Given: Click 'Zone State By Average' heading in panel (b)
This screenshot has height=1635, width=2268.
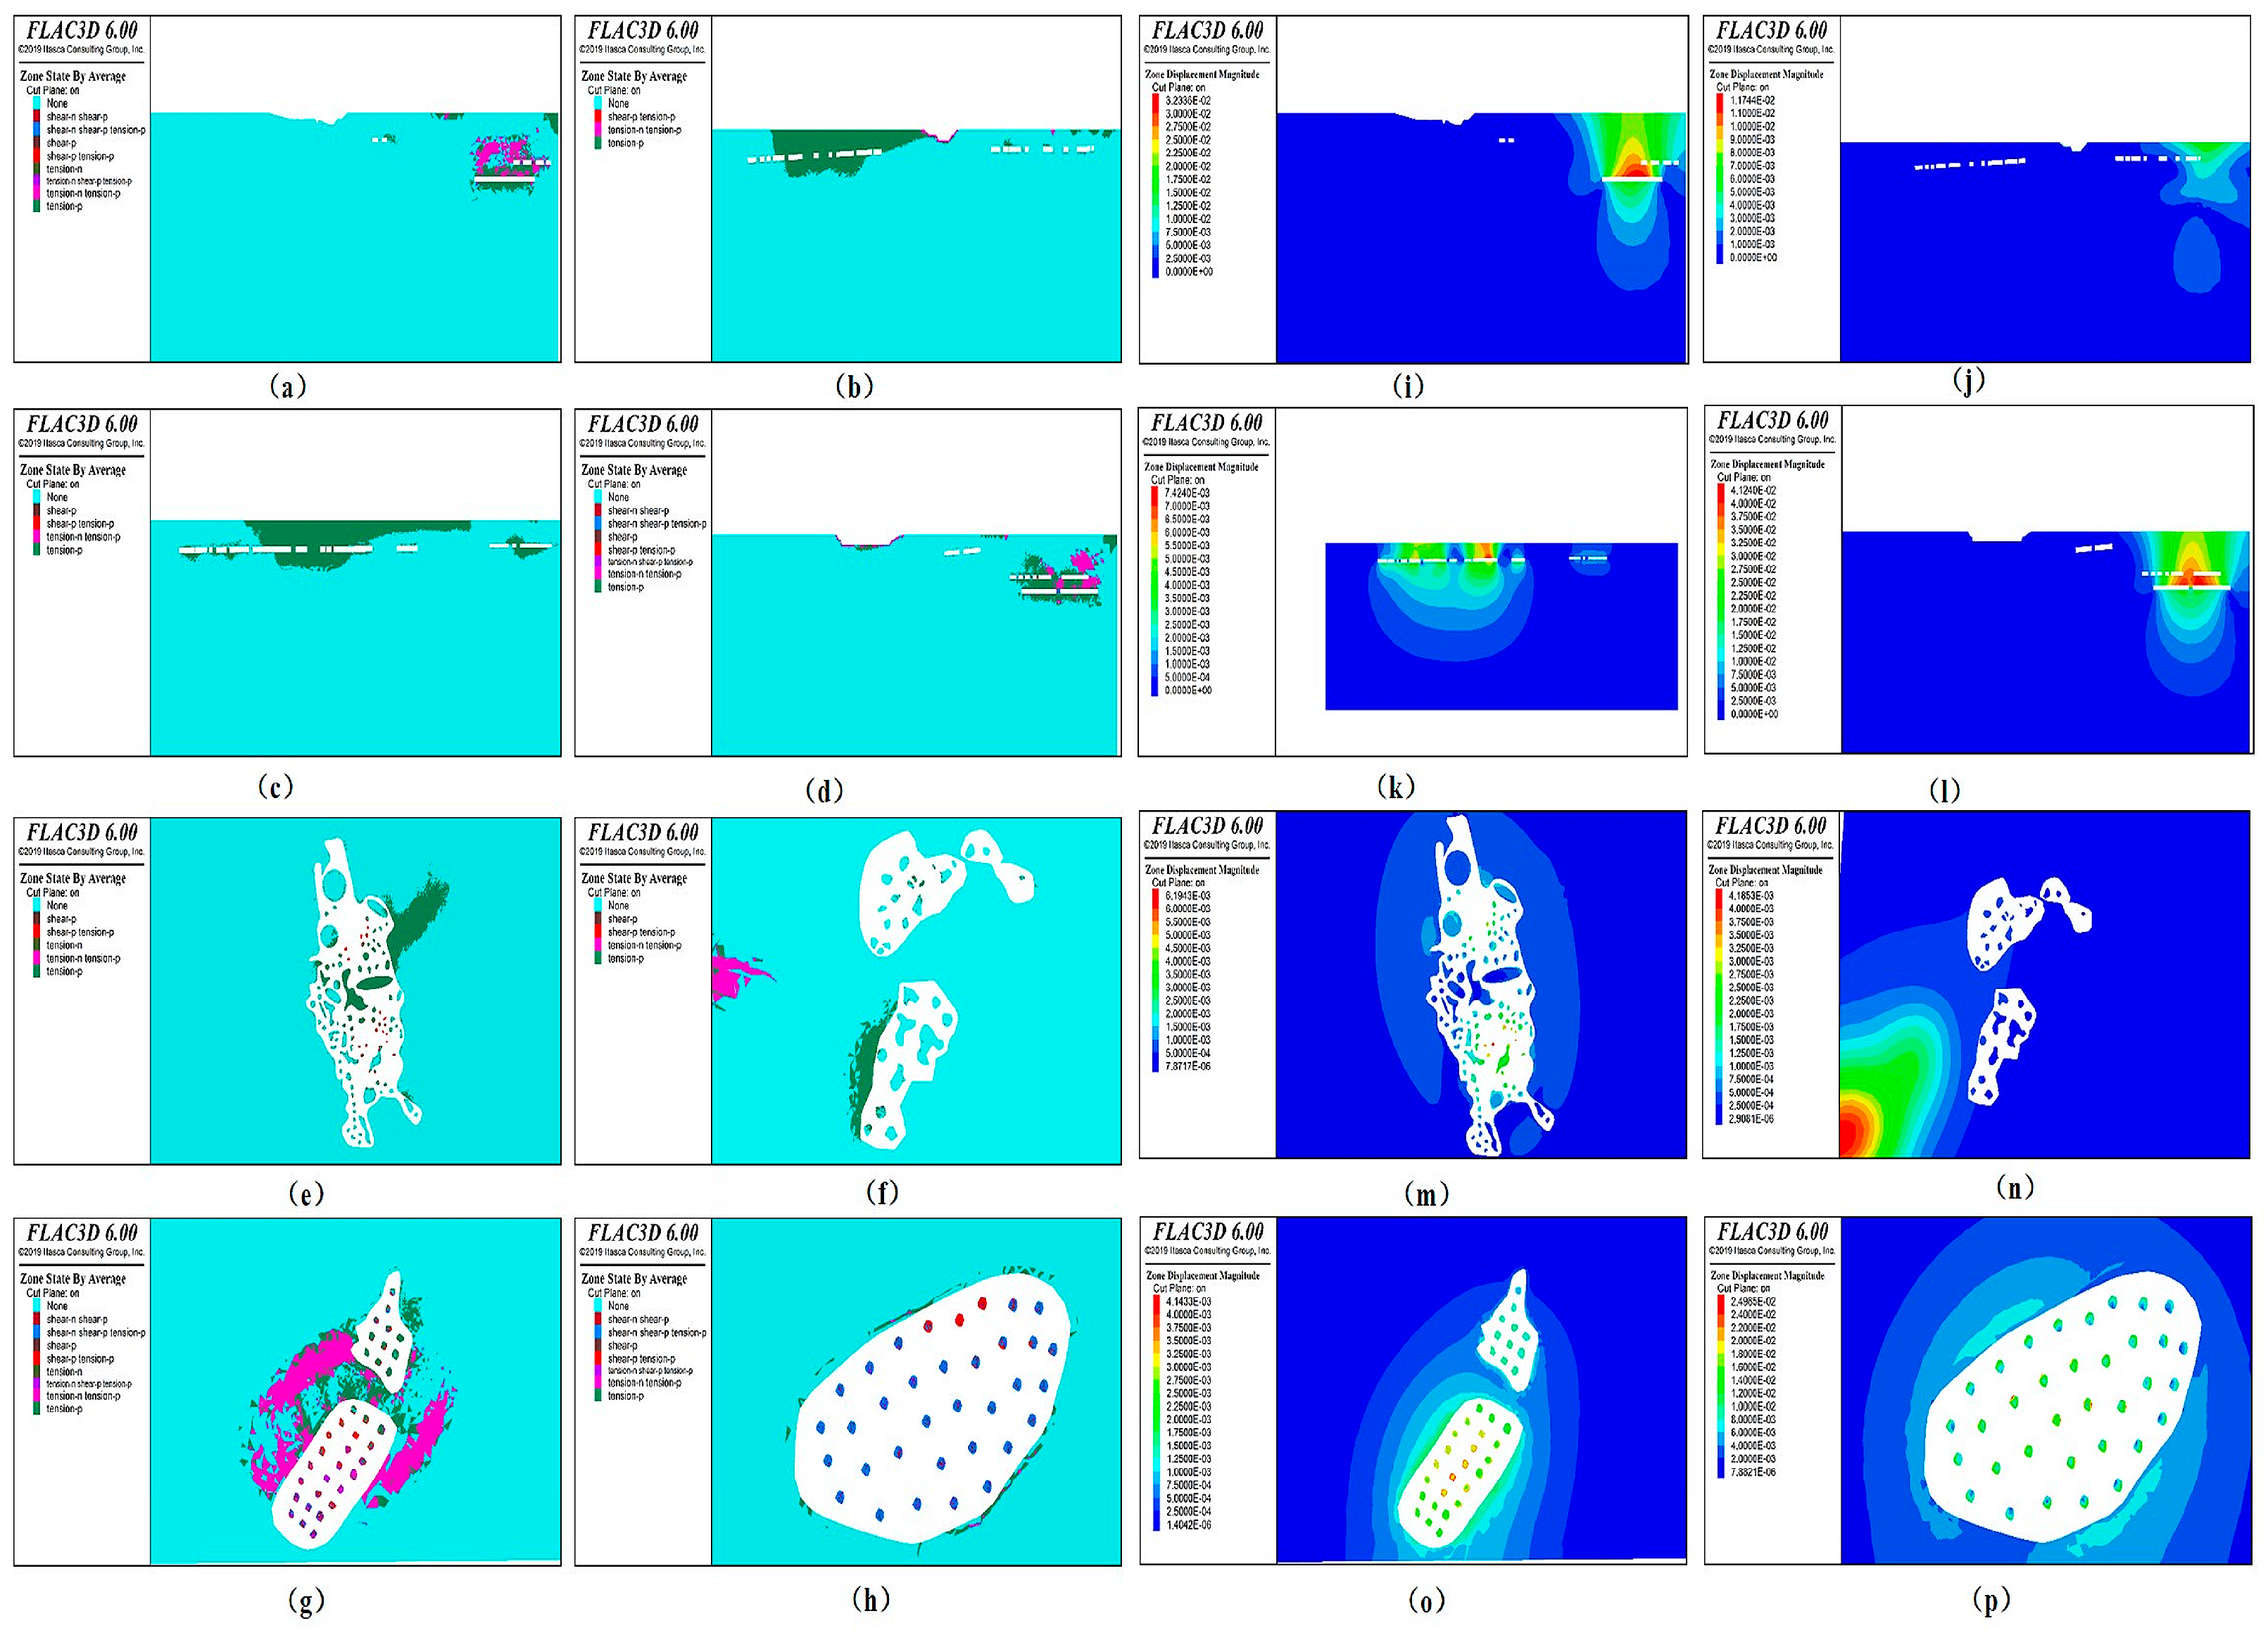Looking at the screenshot, I should tap(634, 76).
